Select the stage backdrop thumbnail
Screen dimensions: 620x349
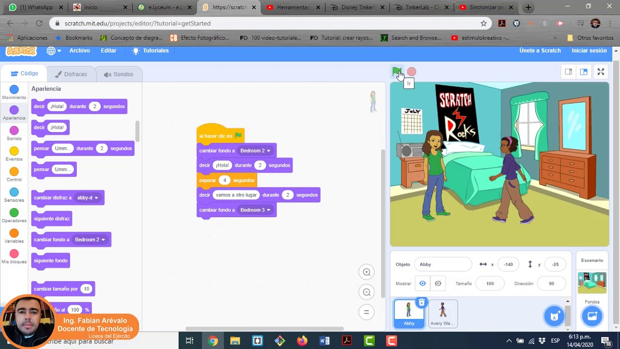pos(592,283)
